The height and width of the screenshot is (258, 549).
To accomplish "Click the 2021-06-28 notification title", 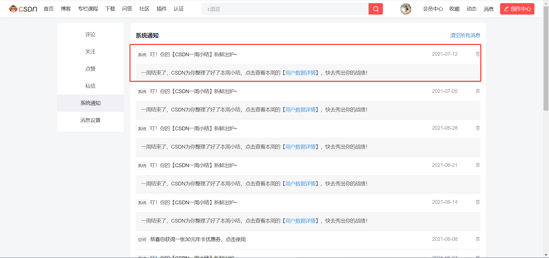I will click(194, 129).
